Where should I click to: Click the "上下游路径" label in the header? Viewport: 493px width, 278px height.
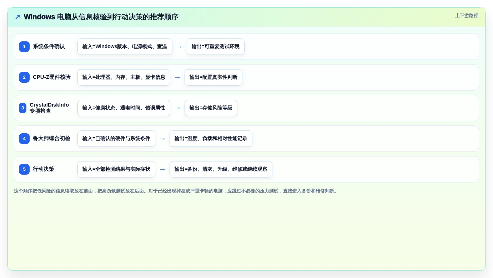[x=467, y=16]
